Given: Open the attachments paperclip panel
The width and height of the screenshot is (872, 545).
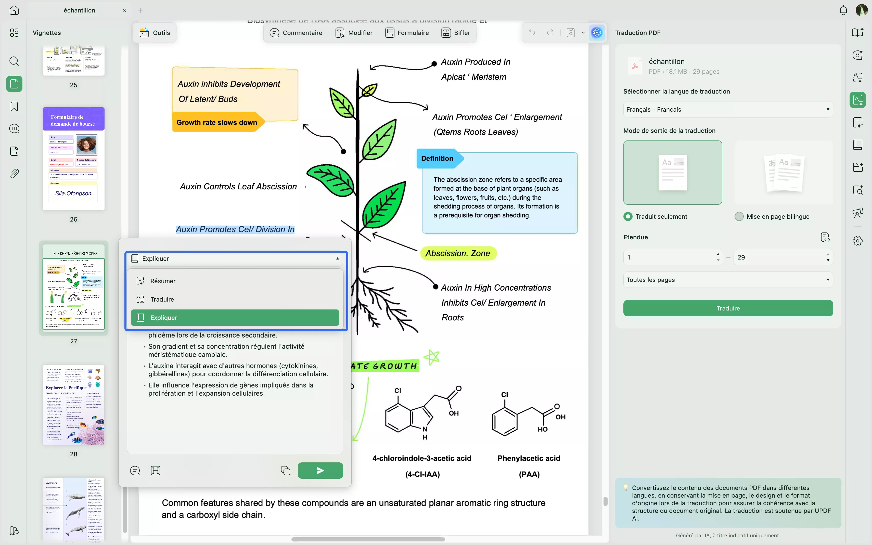Looking at the screenshot, I should pos(14,174).
